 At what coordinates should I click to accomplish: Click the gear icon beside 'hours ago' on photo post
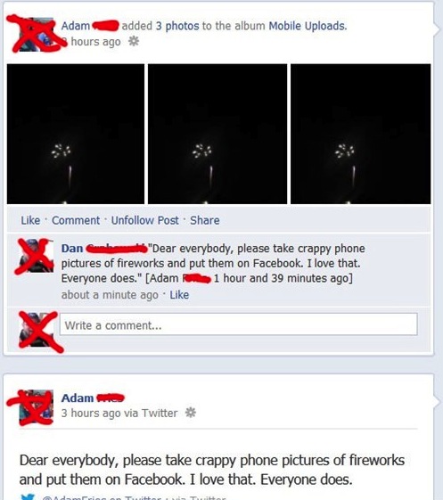[x=134, y=41]
